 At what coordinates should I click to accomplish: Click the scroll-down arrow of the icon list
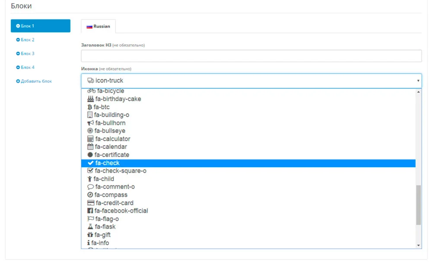419,245
